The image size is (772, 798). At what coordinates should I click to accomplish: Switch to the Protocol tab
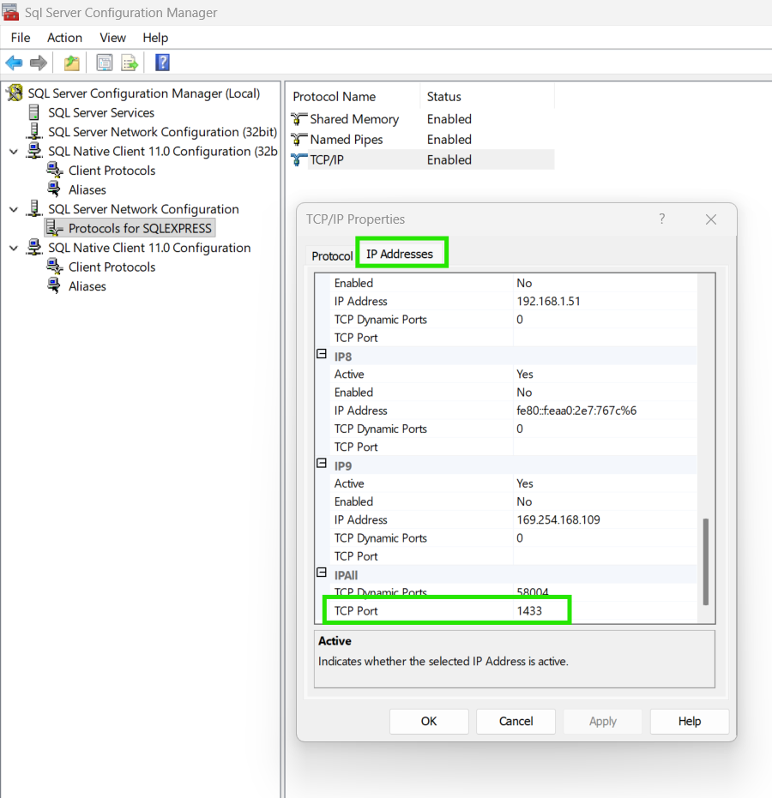331,255
